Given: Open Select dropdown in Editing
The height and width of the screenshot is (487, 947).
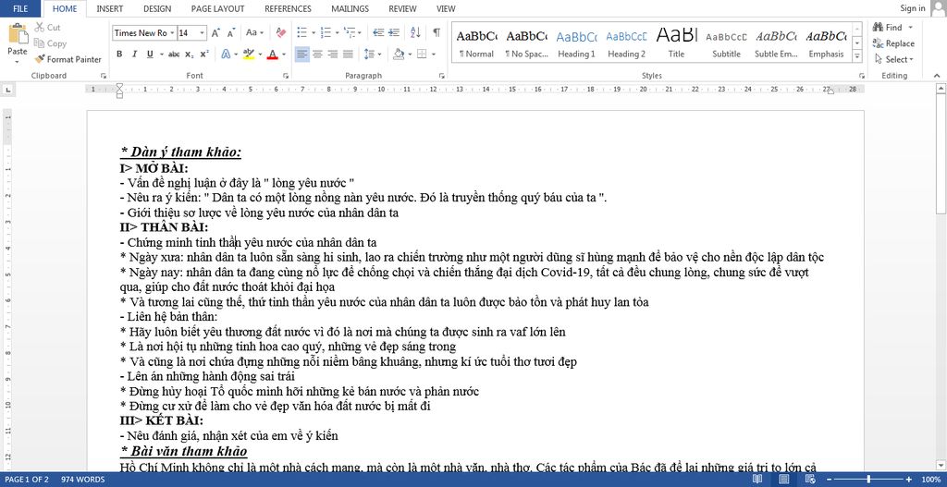Looking at the screenshot, I should (x=894, y=59).
